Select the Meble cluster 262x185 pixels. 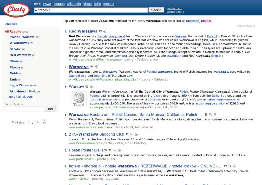click(14, 73)
